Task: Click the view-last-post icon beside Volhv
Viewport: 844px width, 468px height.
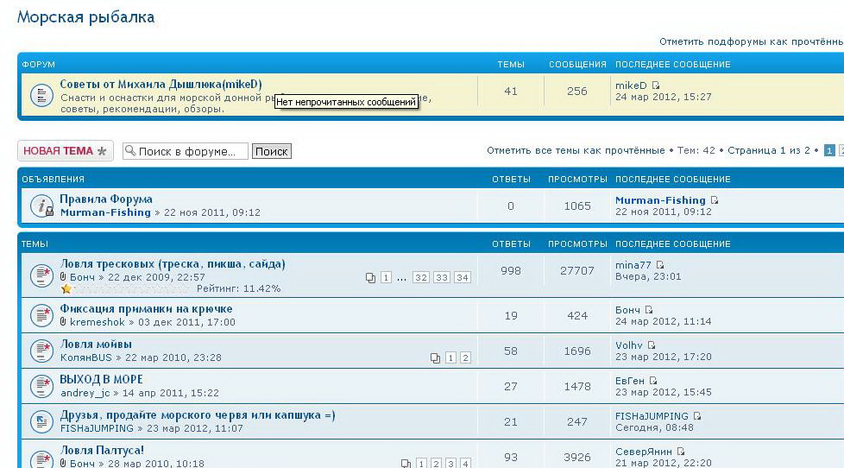Action: click(652, 345)
